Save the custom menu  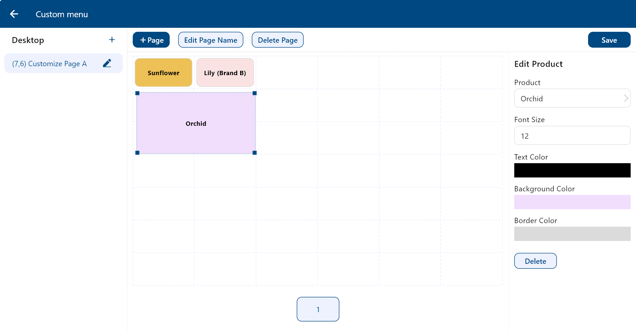click(x=609, y=40)
